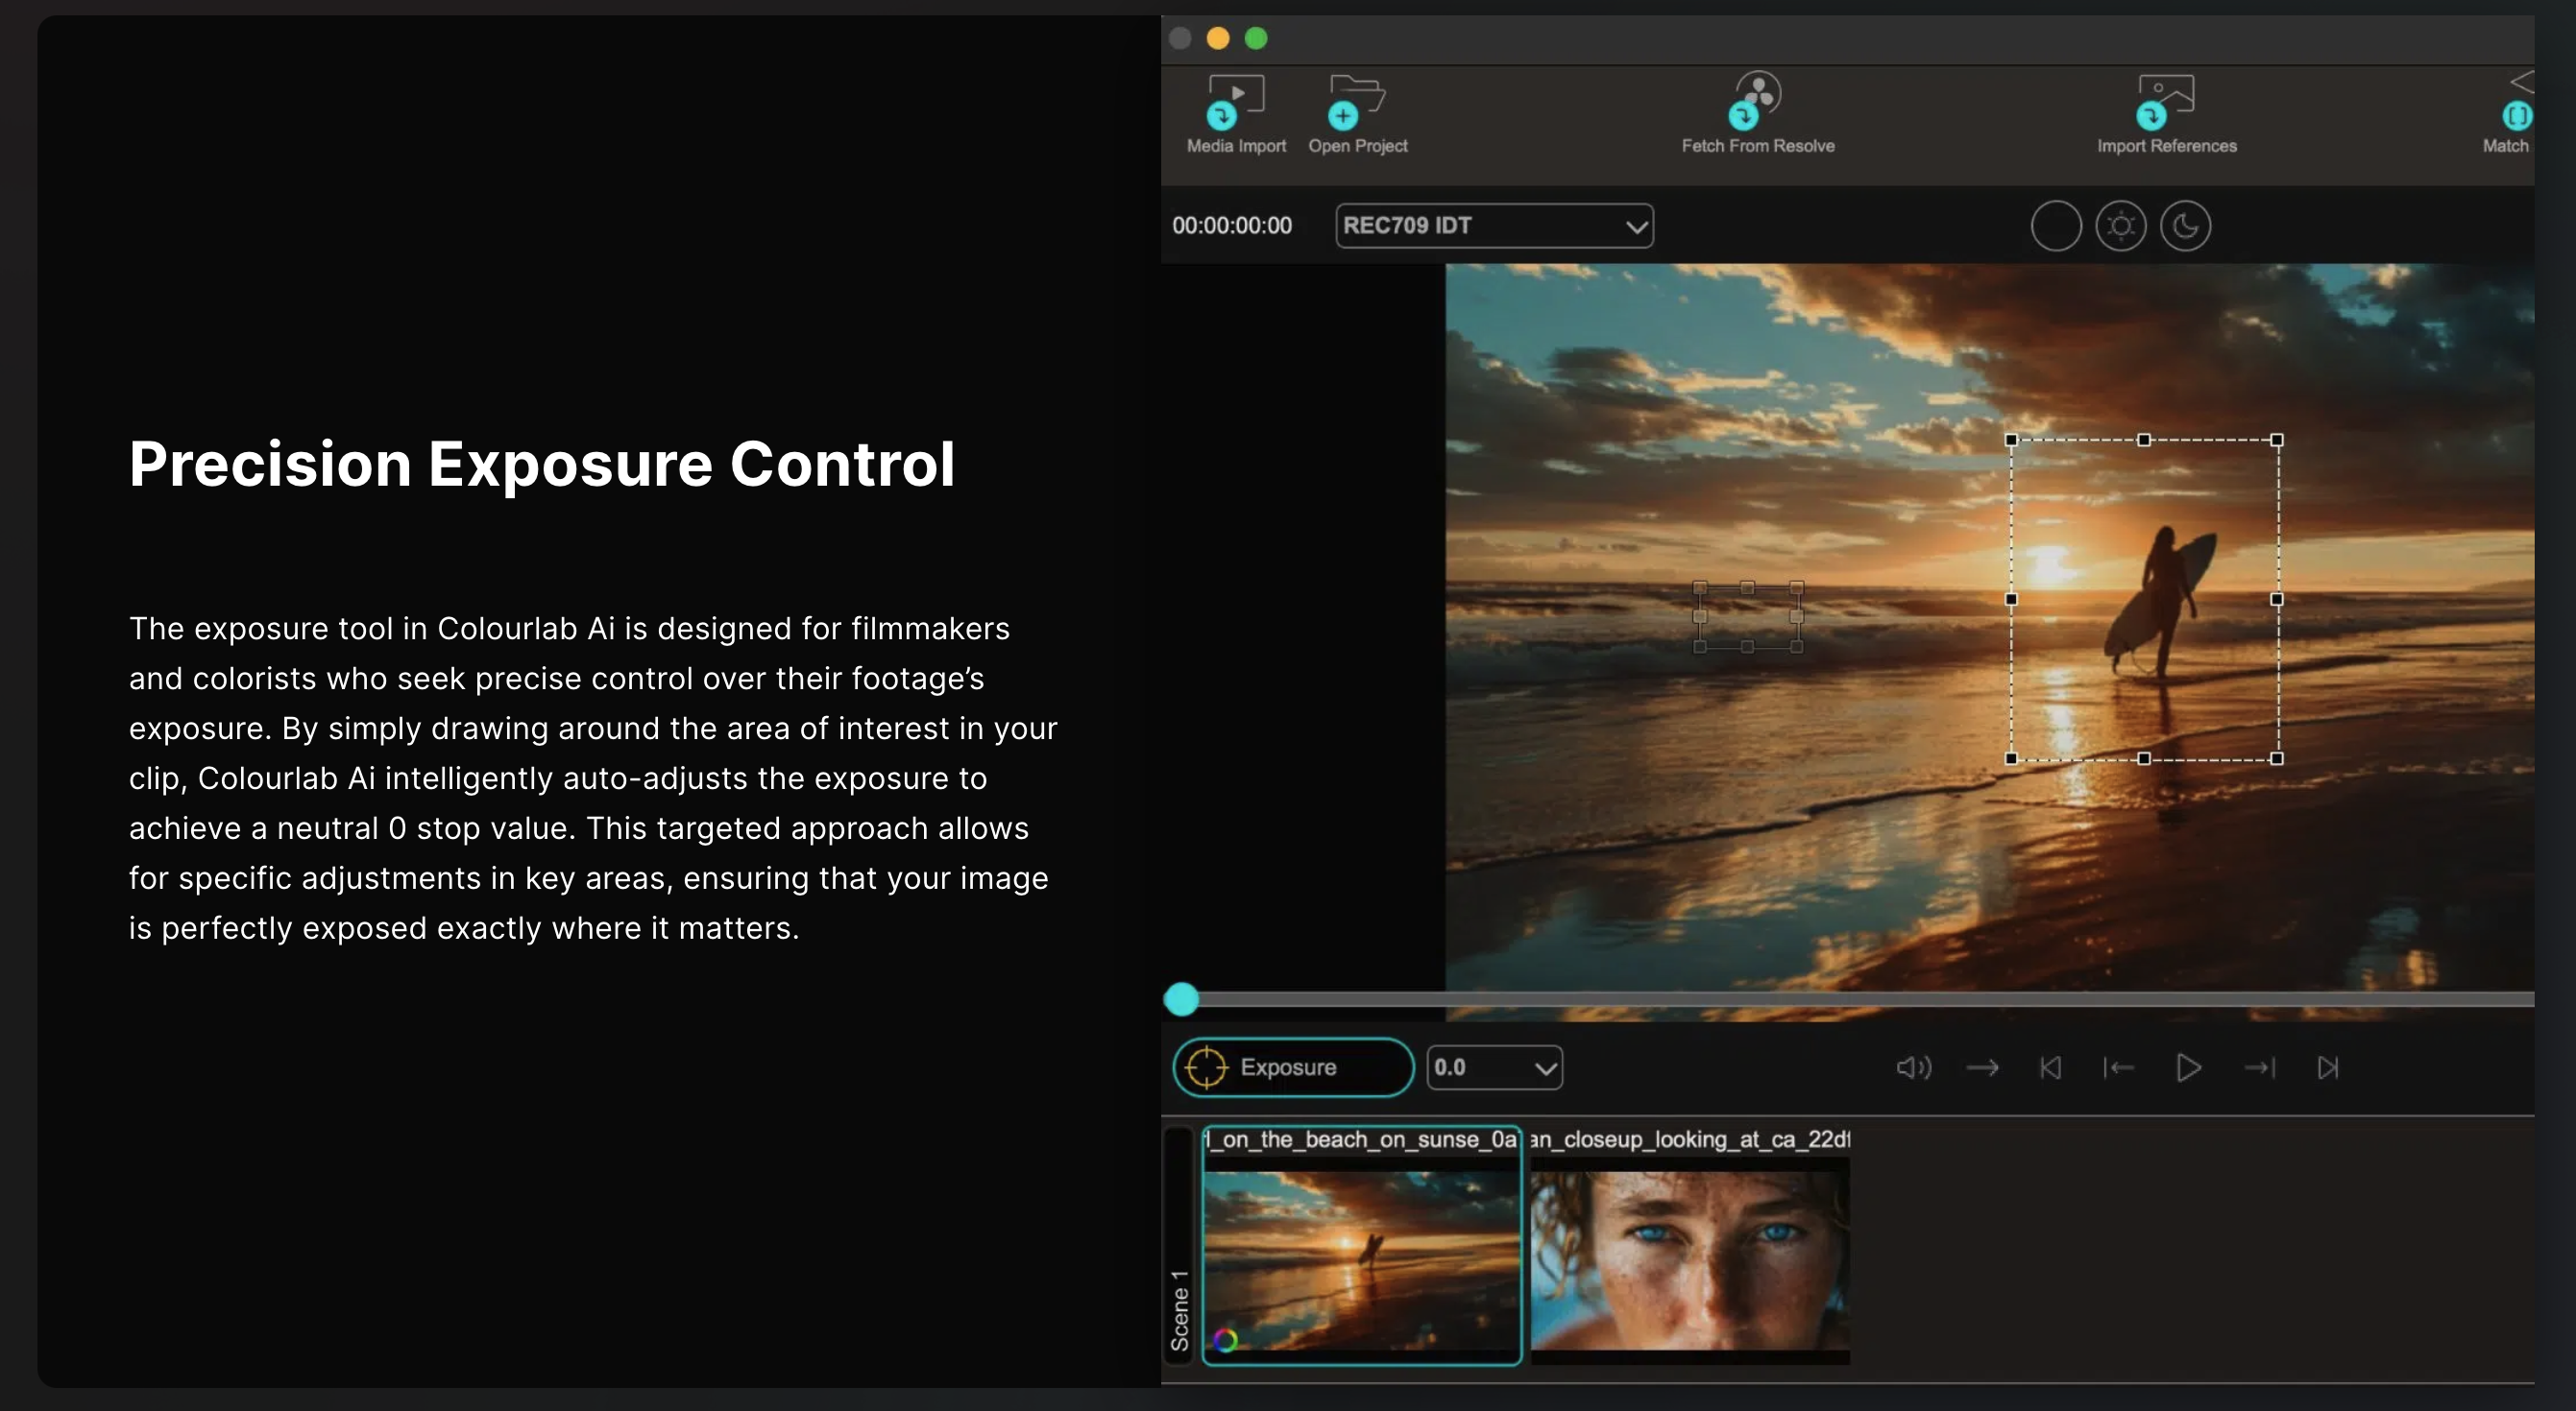Open the 0.0 exposure value dropdown
This screenshot has height=1411, width=2576.
[1494, 1067]
